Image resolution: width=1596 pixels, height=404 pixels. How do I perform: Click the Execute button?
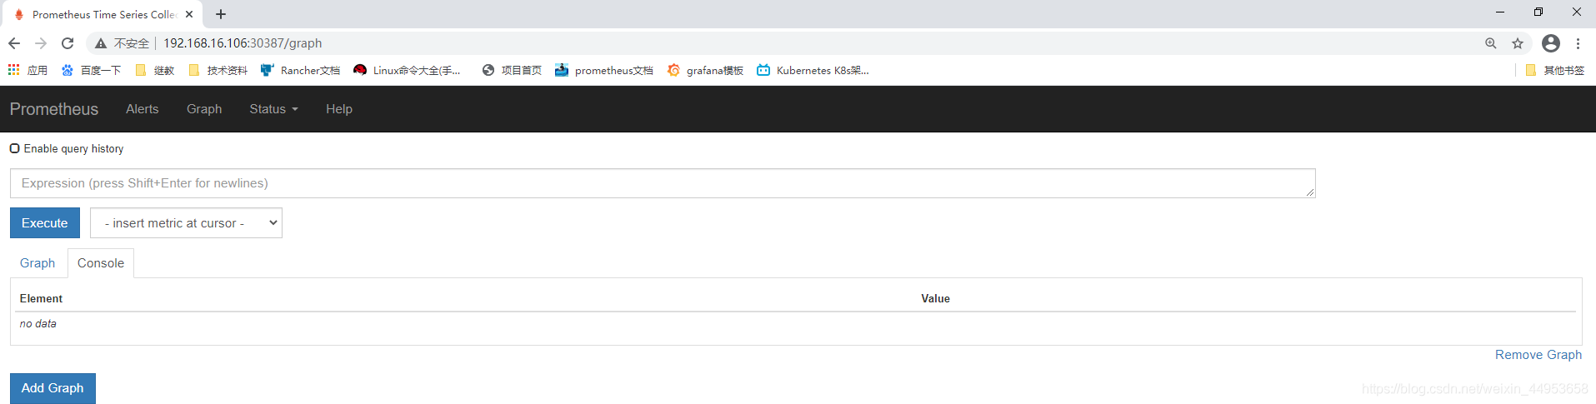pos(45,223)
